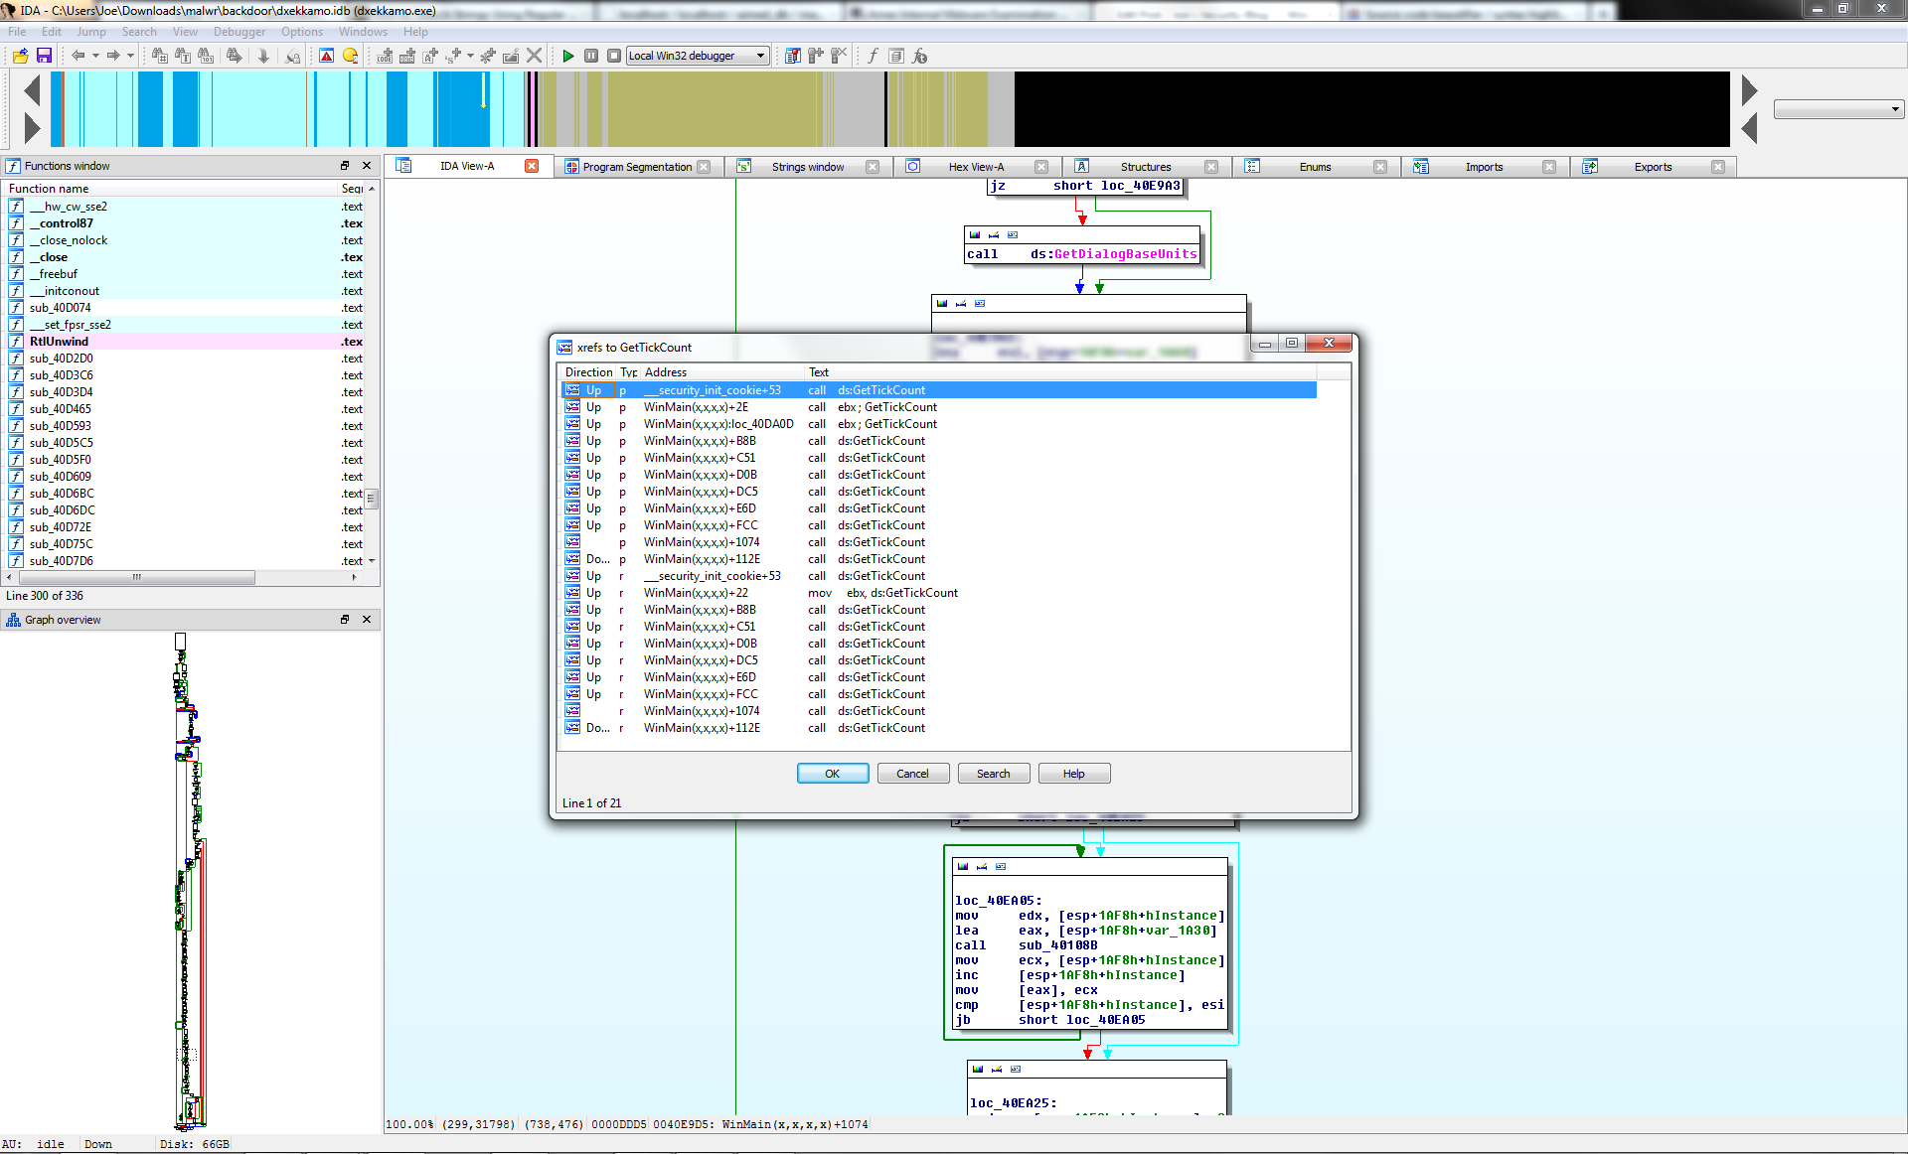Close the Structures tab
Screen dimensions: 1908x1154
(x=1211, y=167)
